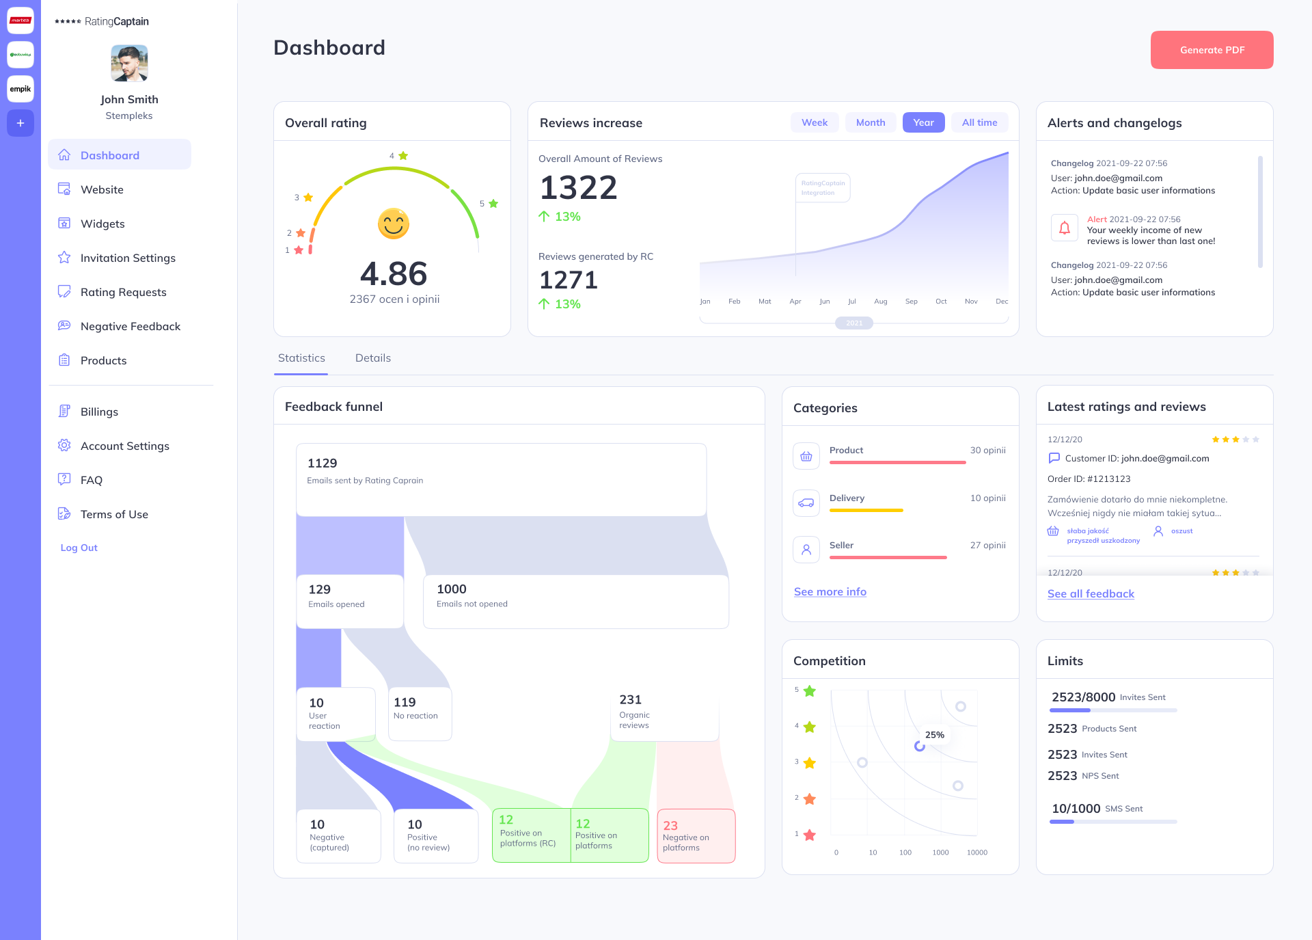Viewport: 1312px width, 940px height.
Task: Open the Martes store workspace icon
Action: pos(20,21)
